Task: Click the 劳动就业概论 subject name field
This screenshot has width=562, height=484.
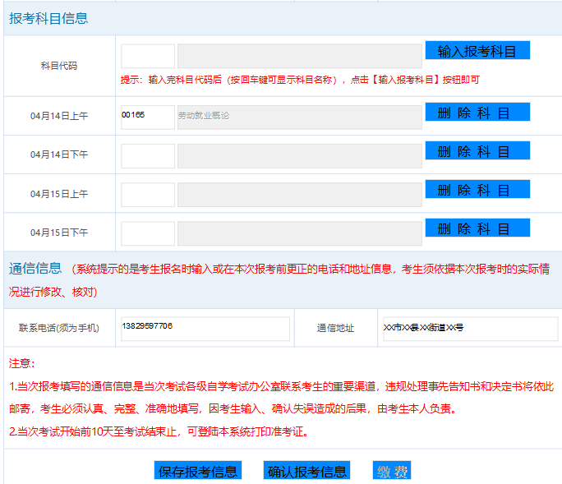Action: [300, 118]
